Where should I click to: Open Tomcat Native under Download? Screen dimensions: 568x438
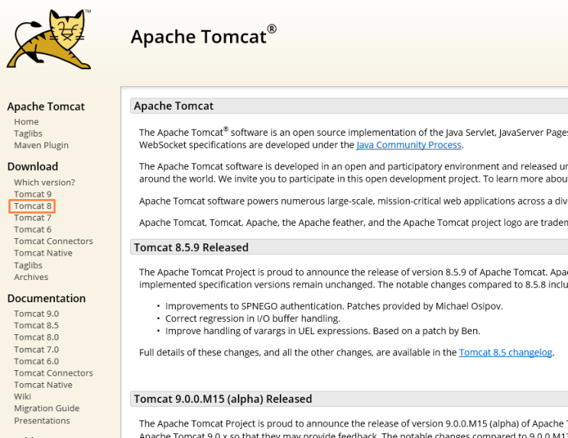(x=43, y=253)
